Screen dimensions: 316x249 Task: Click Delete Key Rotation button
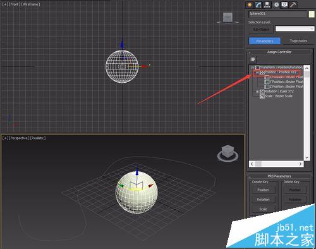pos(295,200)
